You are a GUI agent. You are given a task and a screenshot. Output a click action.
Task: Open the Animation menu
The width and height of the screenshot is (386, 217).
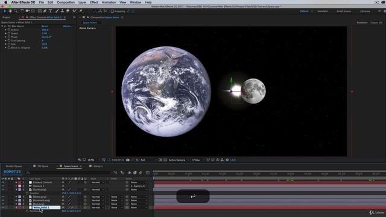pos(109,2)
